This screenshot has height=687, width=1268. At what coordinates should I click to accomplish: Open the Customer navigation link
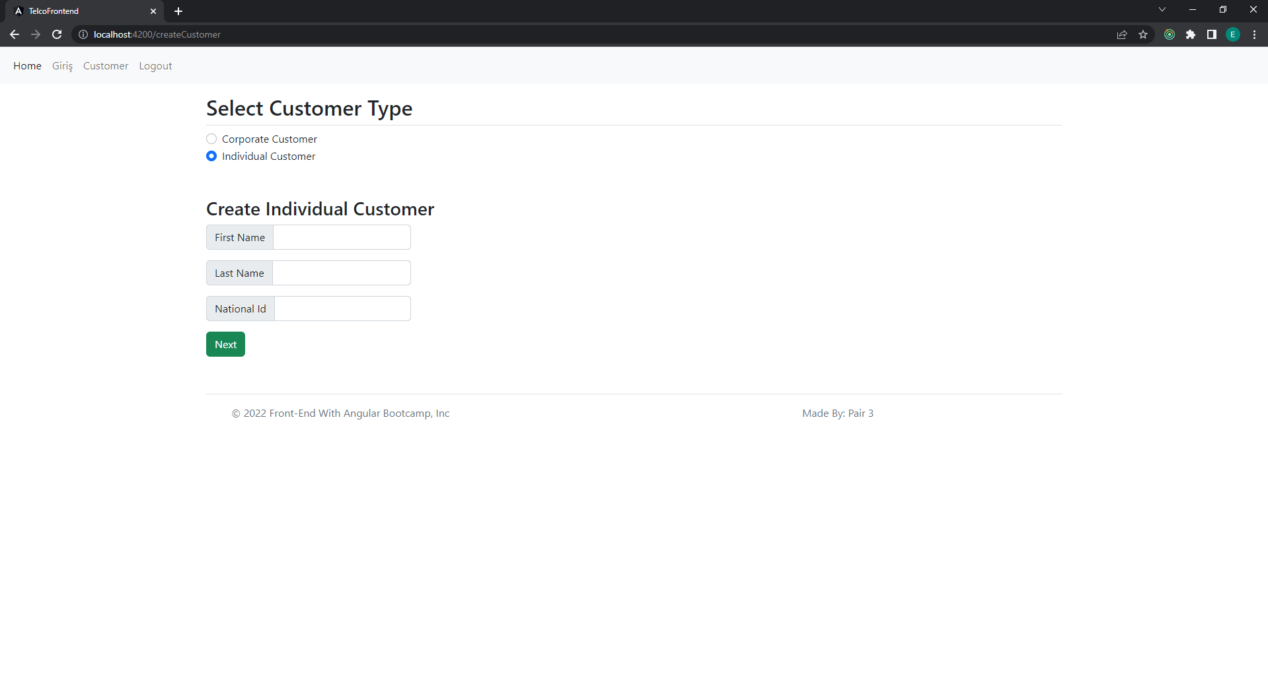coord(105,65)
